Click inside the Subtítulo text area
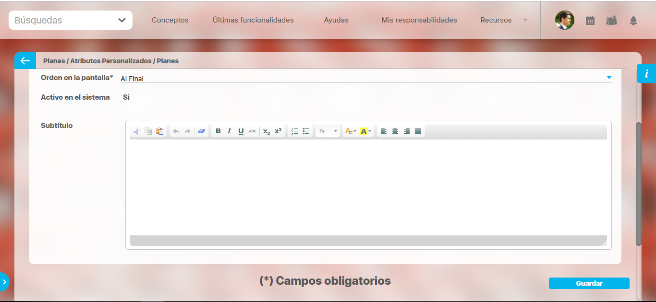This screenshot has width=656, height=302. click(368, 187)
